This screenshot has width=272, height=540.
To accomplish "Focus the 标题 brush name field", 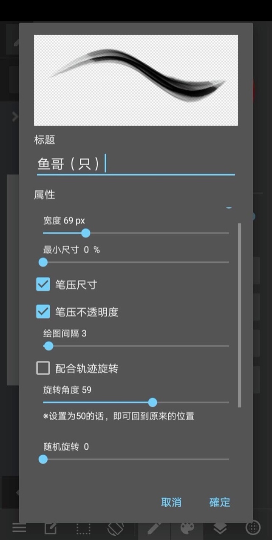I will pos(136,164).
